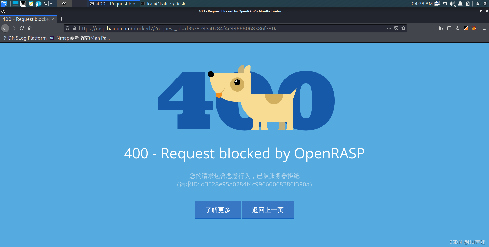Expand the more tools ellipsis in address bar
The image size is (489, 247).
click(x=389, y=28)
